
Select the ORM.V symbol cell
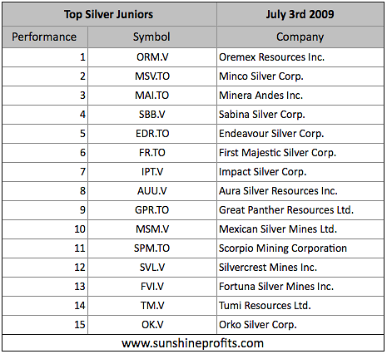[x=152, y=57]
